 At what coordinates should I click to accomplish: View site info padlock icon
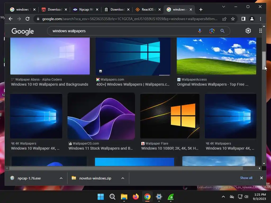(38, 19)
